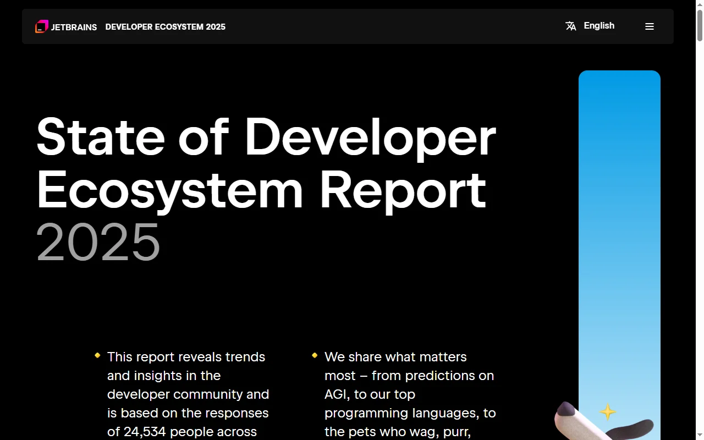Click the paragraph starting "We share what matters"
Image resolution: width=704 pixels, height=440 pixels.
(x=410, y=394)
